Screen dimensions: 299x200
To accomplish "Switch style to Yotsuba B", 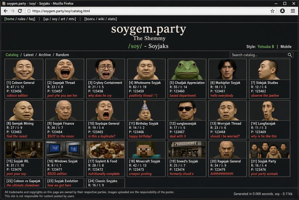I will [x=266, y=47].
